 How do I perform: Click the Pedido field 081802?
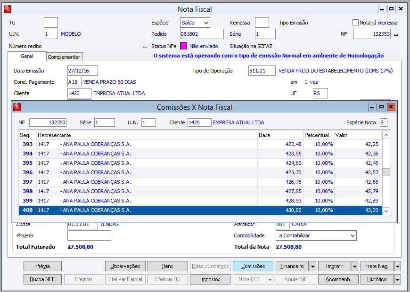click(x=202, y=34)
